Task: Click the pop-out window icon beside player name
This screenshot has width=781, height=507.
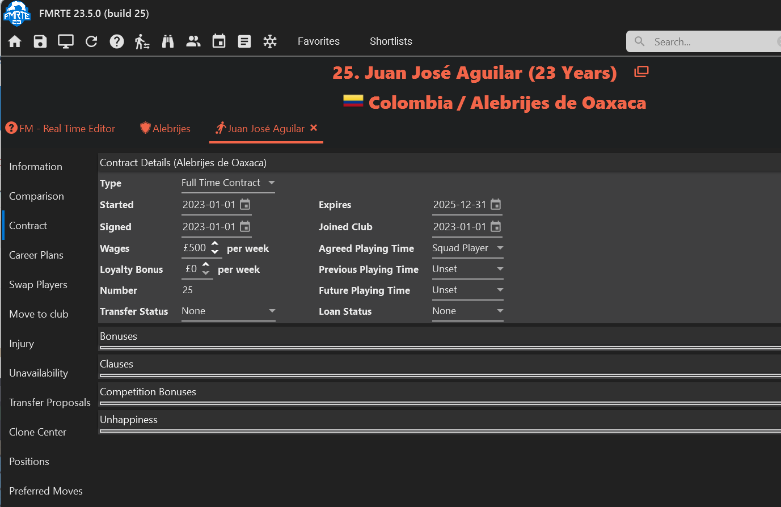Action: coord(641,71)
